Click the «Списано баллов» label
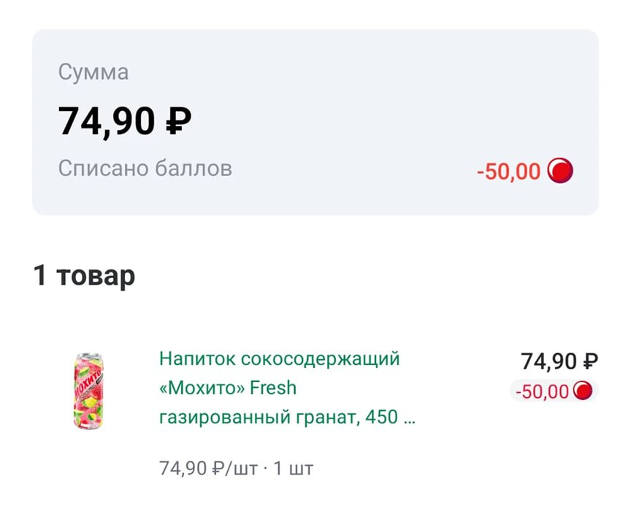The width and height of the screenshot is (631, 530). [145, 169]
